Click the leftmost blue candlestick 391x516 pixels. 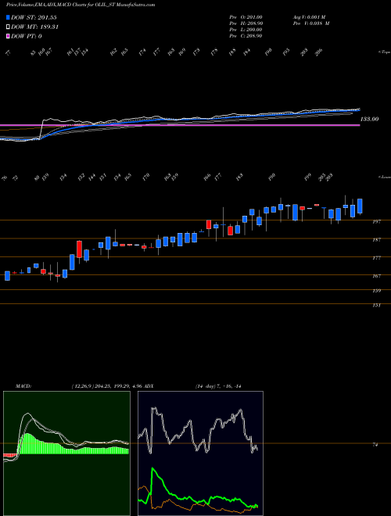(x=7, y=276)
